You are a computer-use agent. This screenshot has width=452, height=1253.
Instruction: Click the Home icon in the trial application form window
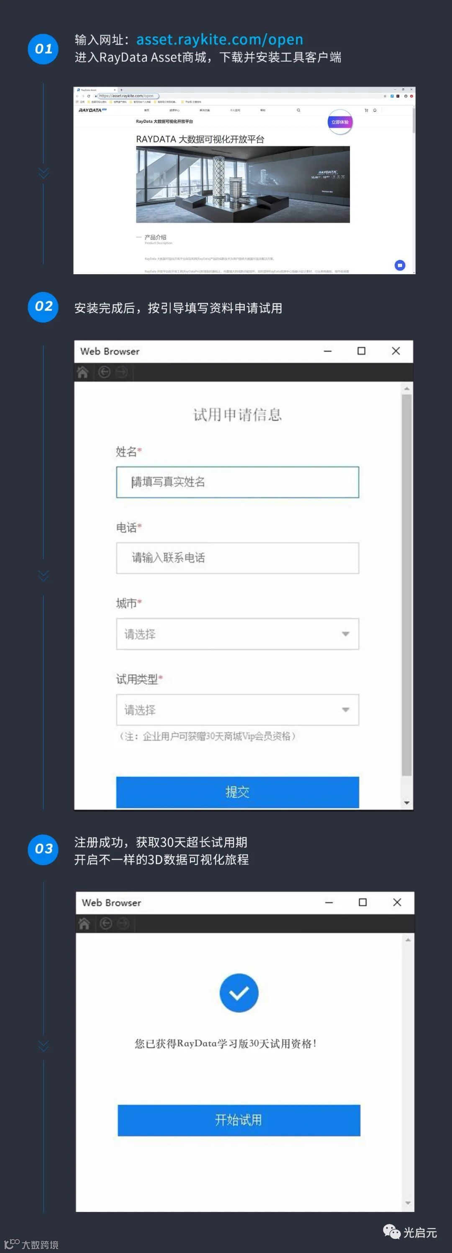click(82, 372)
